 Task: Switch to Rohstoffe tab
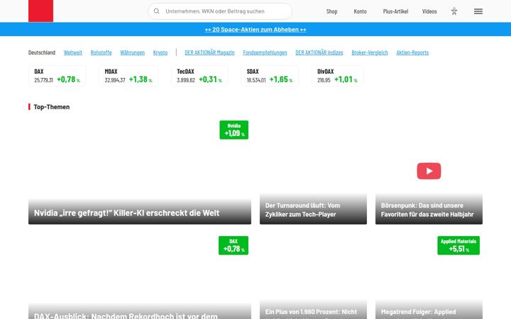coord(101,52)
